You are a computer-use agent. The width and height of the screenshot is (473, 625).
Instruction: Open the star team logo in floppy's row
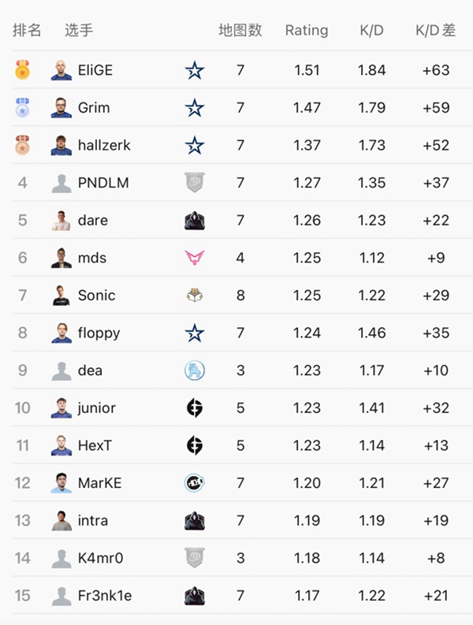pyautogui.click(x=195, y=333)
